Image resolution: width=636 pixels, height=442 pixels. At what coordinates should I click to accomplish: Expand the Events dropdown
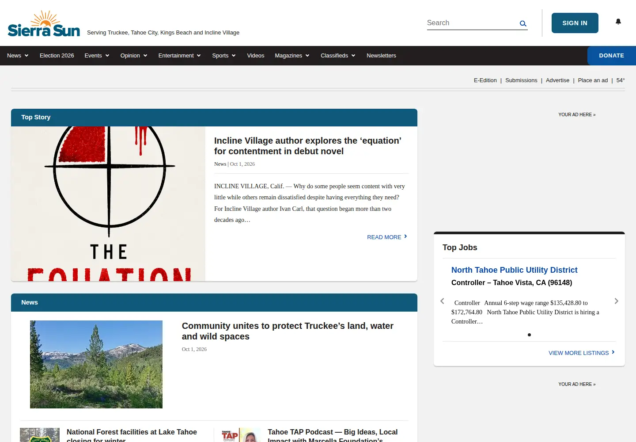coord(97,56)
